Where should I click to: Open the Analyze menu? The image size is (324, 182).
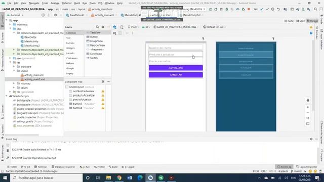pos(55,3)
